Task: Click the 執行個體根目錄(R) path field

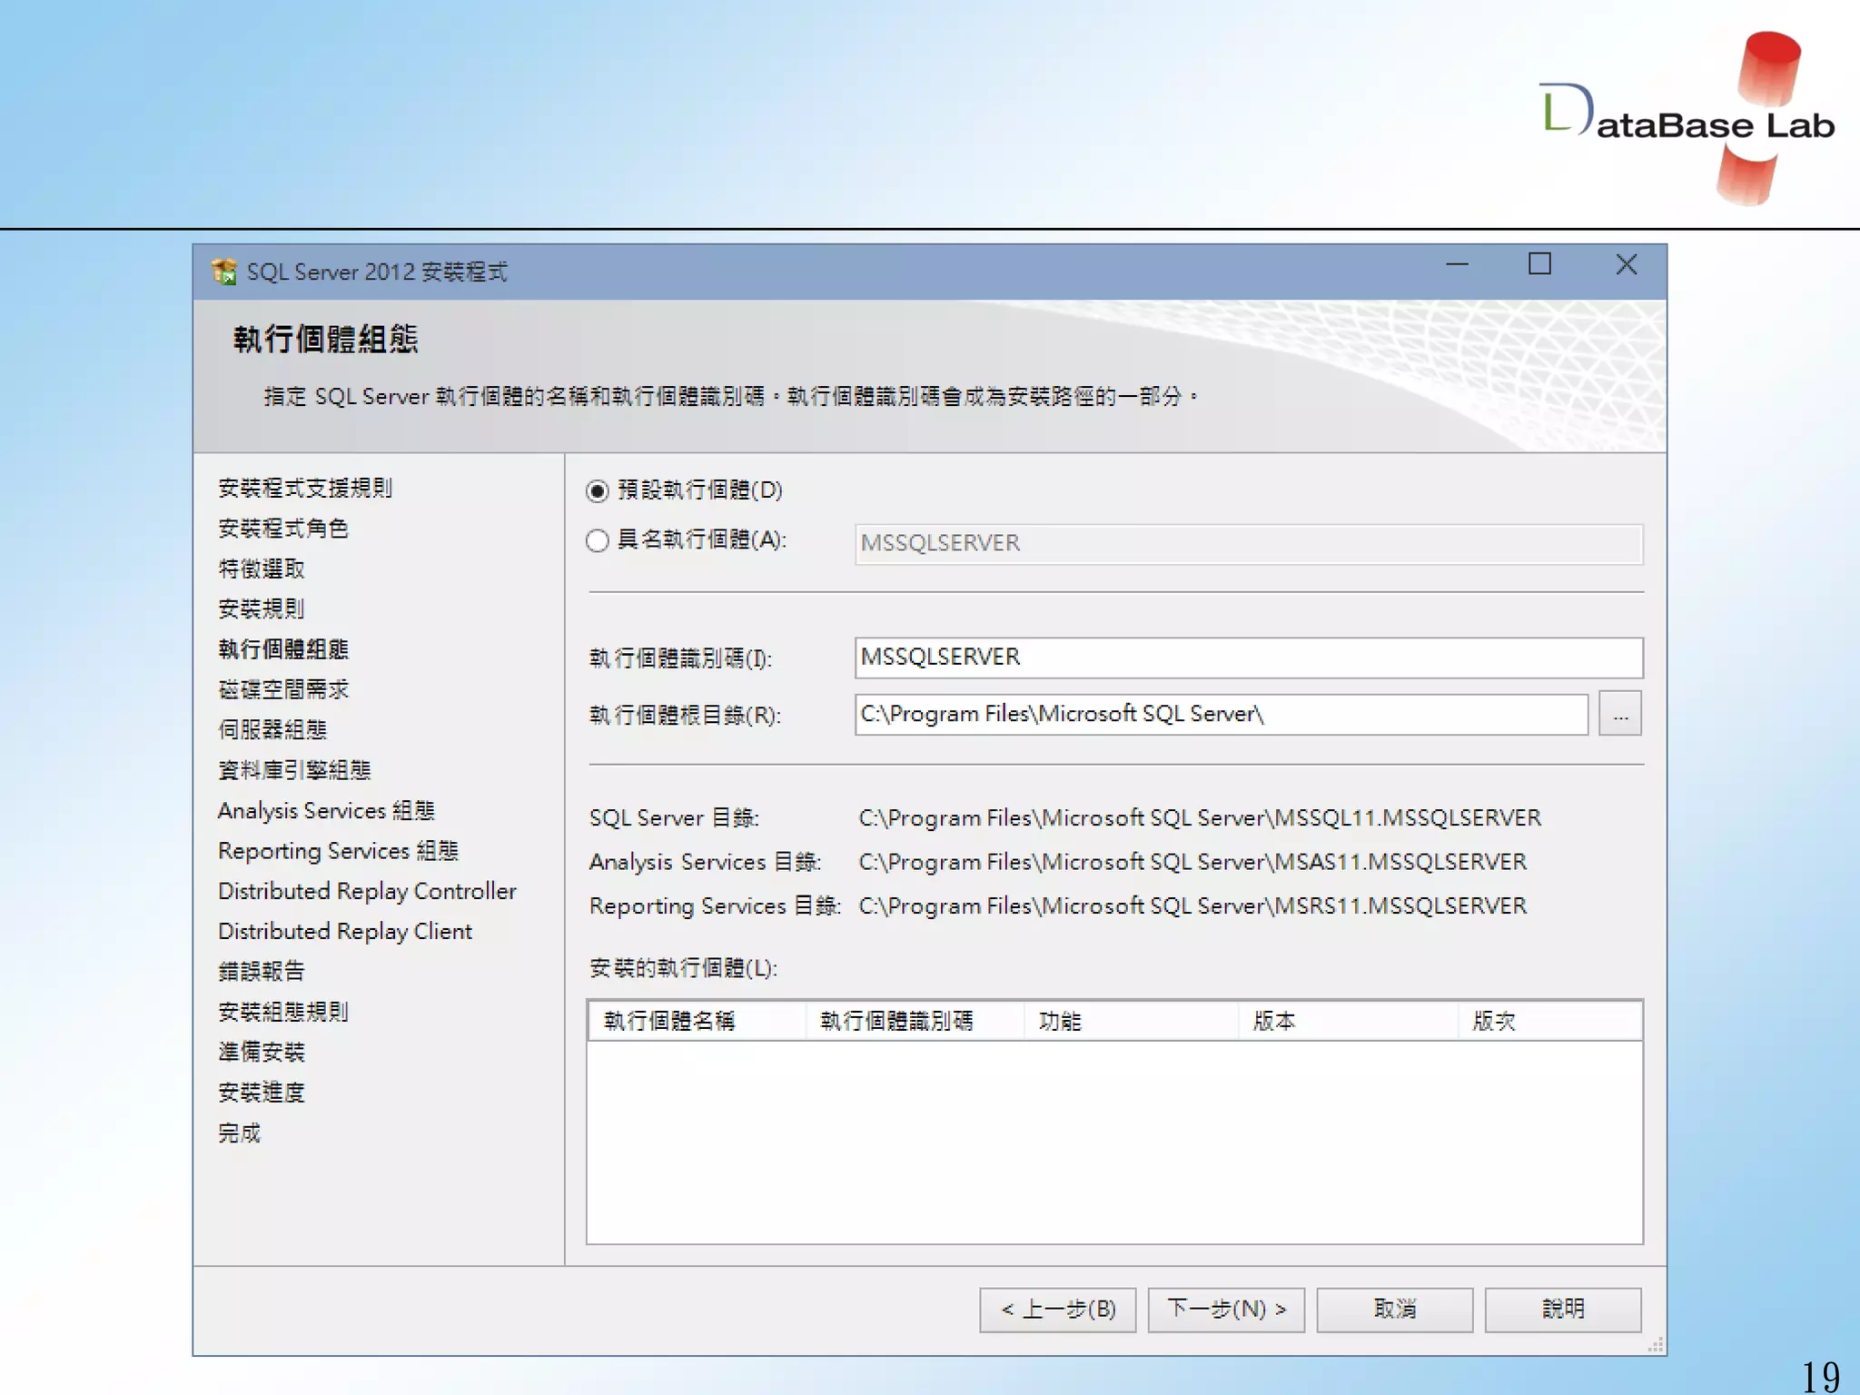Action: [x=1222, y=714]
